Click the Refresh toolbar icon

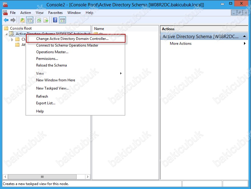39,20
